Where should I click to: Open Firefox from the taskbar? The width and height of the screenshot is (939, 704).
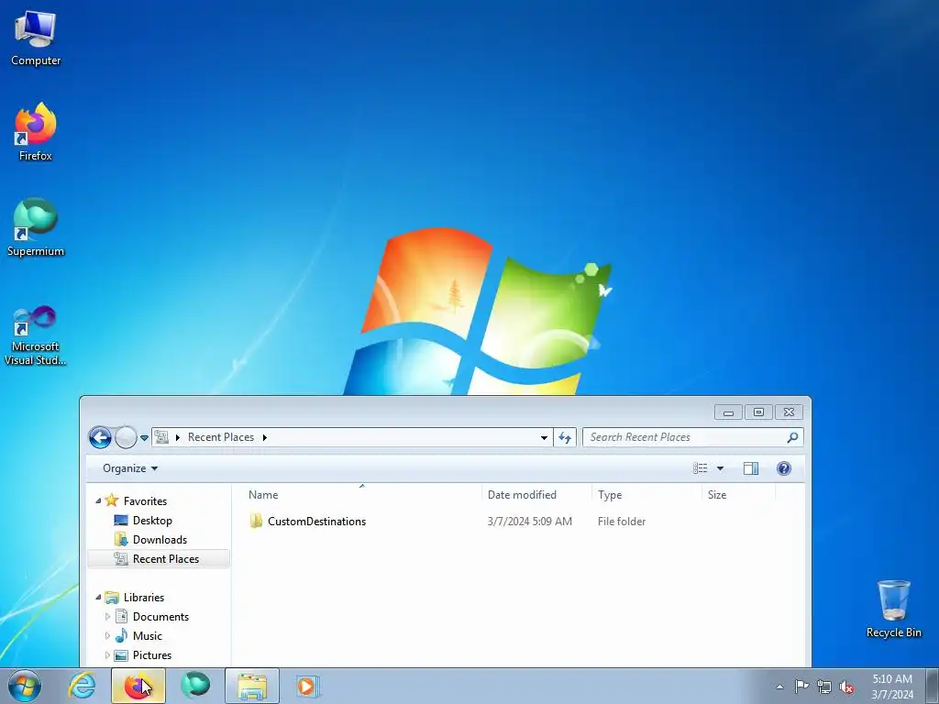pyautogui.click(x=138, y=686)
